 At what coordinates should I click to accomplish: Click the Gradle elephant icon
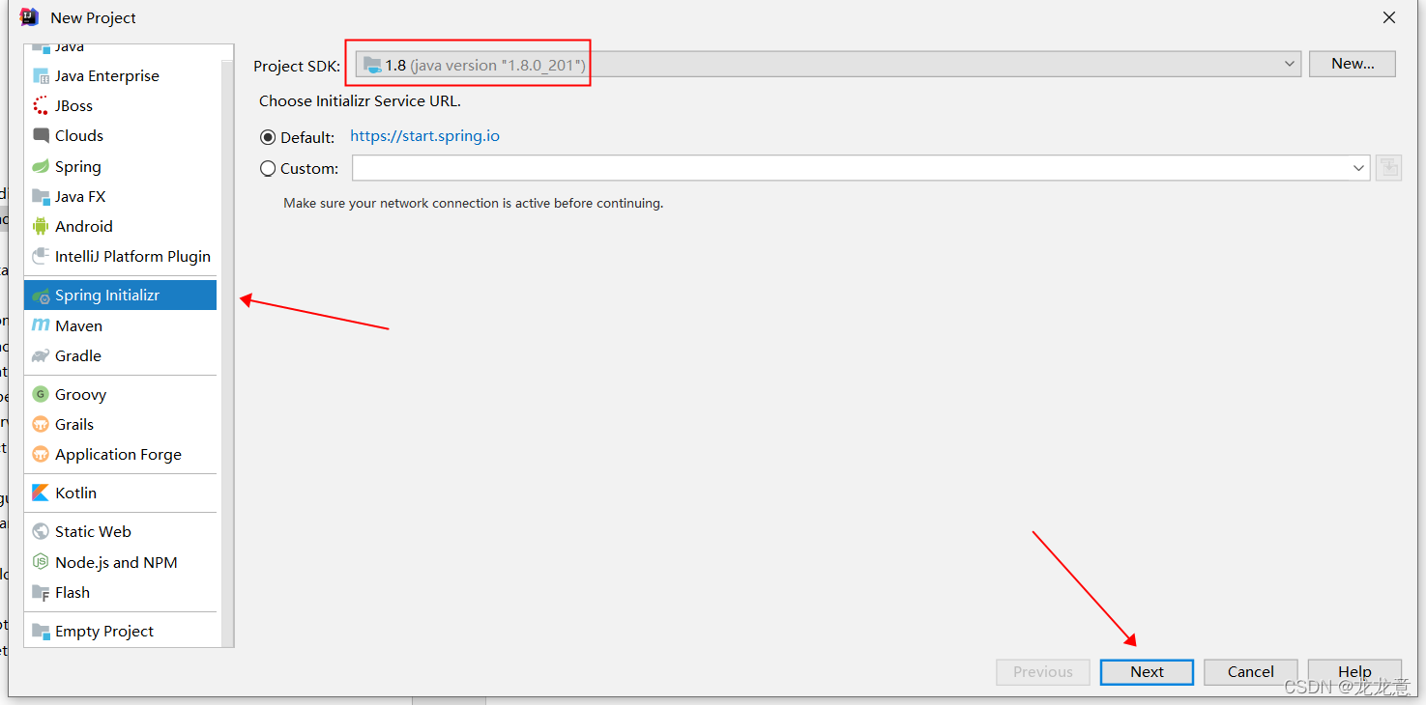(x=41, y=356)
